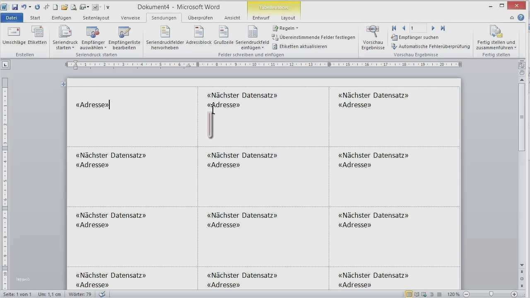Minimize the ribbon chevron
The height and width of the screenshot is (298, 530).
tap(512, 18)
